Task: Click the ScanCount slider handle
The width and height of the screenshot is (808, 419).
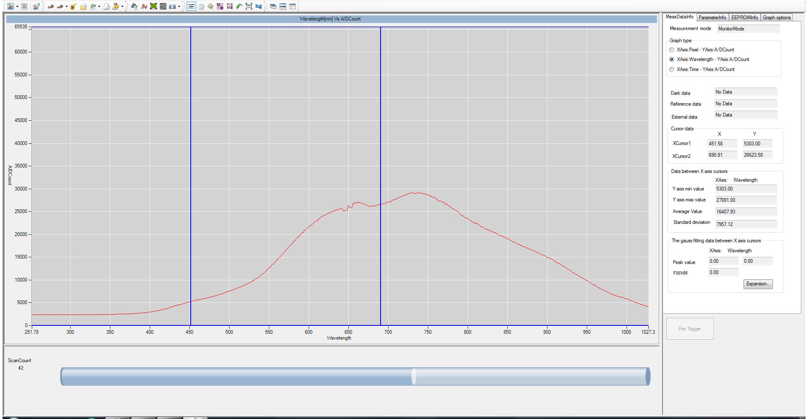Action: [414, 376]
